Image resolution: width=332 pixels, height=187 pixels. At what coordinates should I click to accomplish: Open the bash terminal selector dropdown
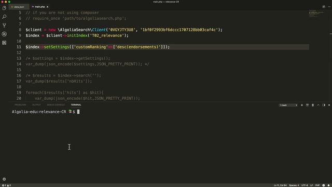[x=288, y=105]
